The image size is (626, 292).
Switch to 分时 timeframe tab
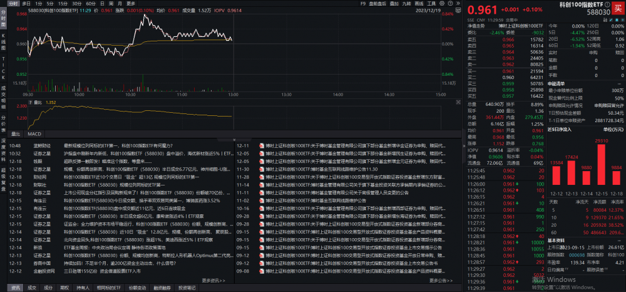(x=14, y=3)
